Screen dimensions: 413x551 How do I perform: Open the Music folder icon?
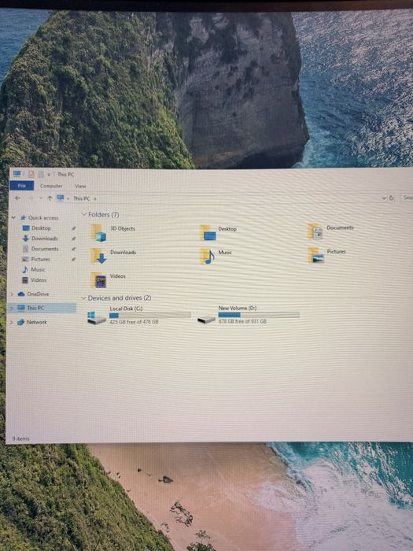point(207,256)
